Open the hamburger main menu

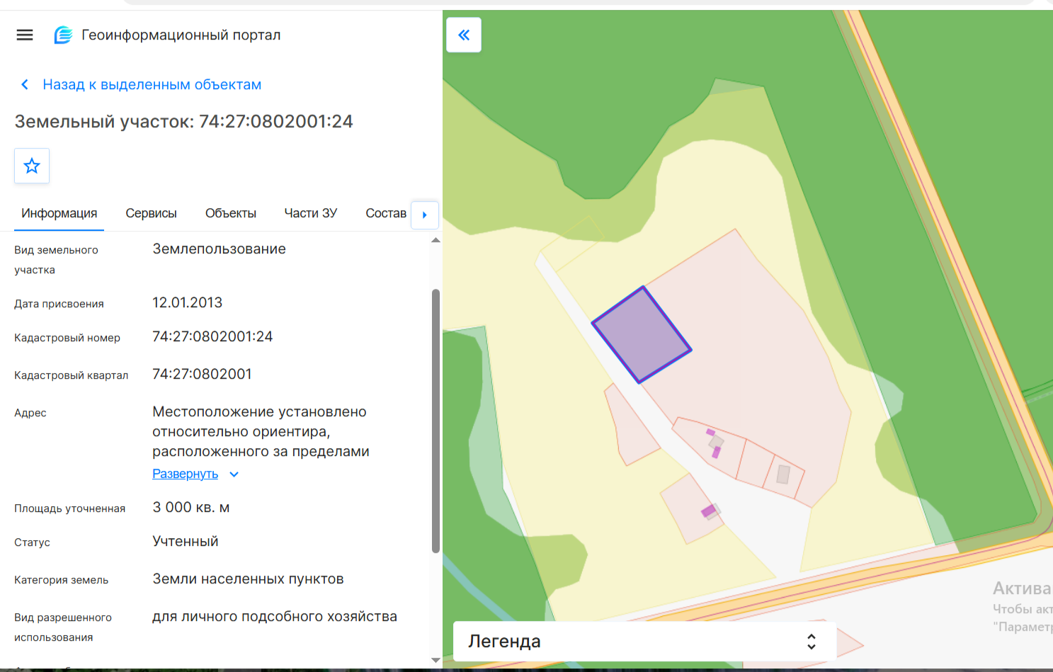tap(25, 35)
